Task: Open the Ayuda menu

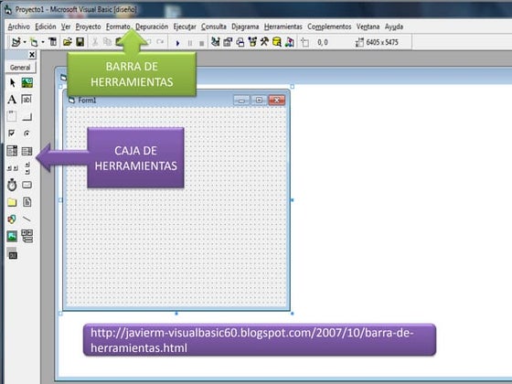Action: tap(394, 27)
